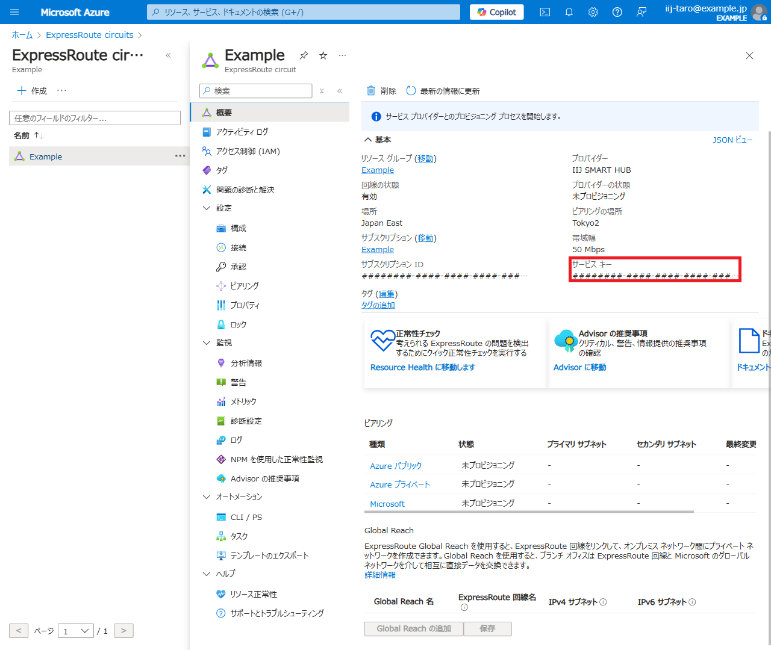Focus the top global search bar

pos(304,12)
